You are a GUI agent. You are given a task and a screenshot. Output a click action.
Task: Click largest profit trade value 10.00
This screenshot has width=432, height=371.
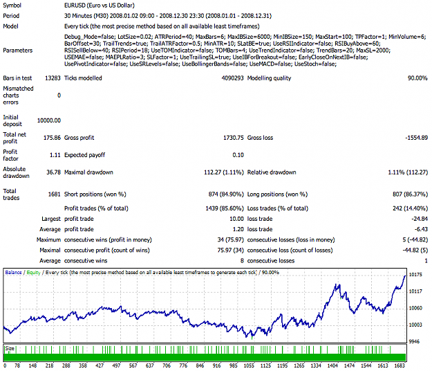click(x=236, y=219)
